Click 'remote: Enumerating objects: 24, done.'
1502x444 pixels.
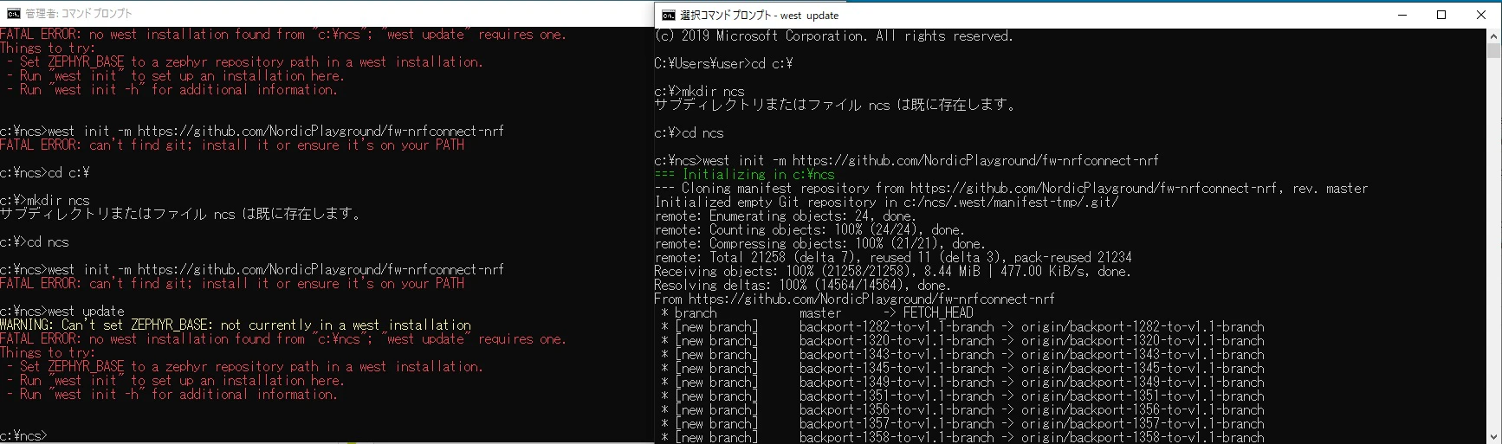pos(785,216)
